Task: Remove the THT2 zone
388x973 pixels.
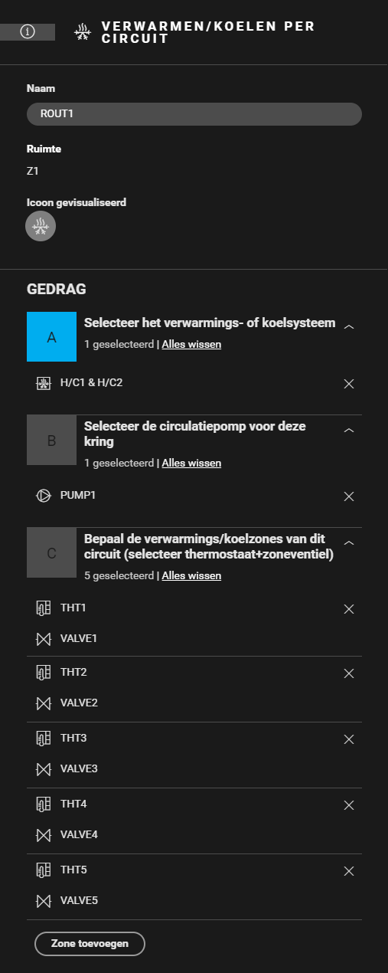Action: [349, 673]
